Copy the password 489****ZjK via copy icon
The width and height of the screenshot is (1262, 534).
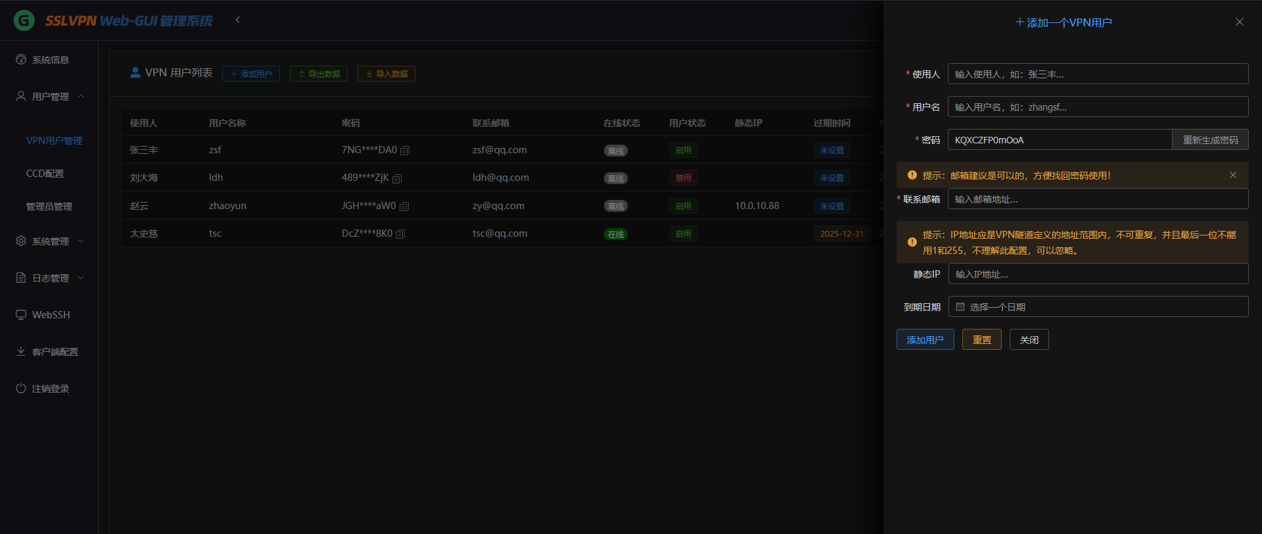pos(397,178)
